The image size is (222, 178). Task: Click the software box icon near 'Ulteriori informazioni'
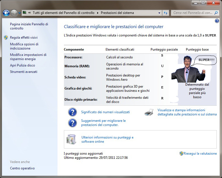point(71,139)
